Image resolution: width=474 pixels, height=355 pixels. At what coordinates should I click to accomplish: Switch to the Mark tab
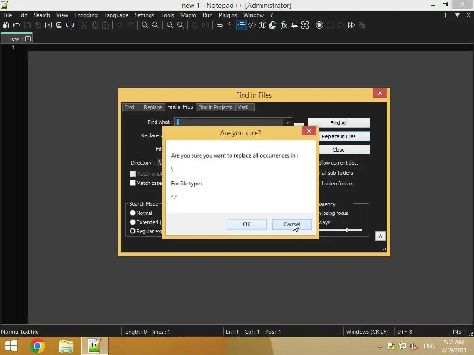pos(244,107)
